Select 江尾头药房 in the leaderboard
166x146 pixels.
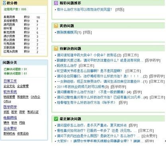click(x=11, y=51)
